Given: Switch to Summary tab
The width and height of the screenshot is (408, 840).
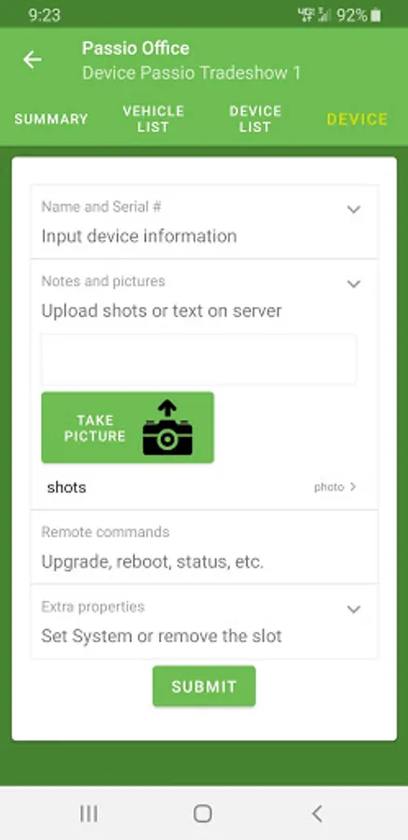Looking at the screenshot, I should 51,119.
